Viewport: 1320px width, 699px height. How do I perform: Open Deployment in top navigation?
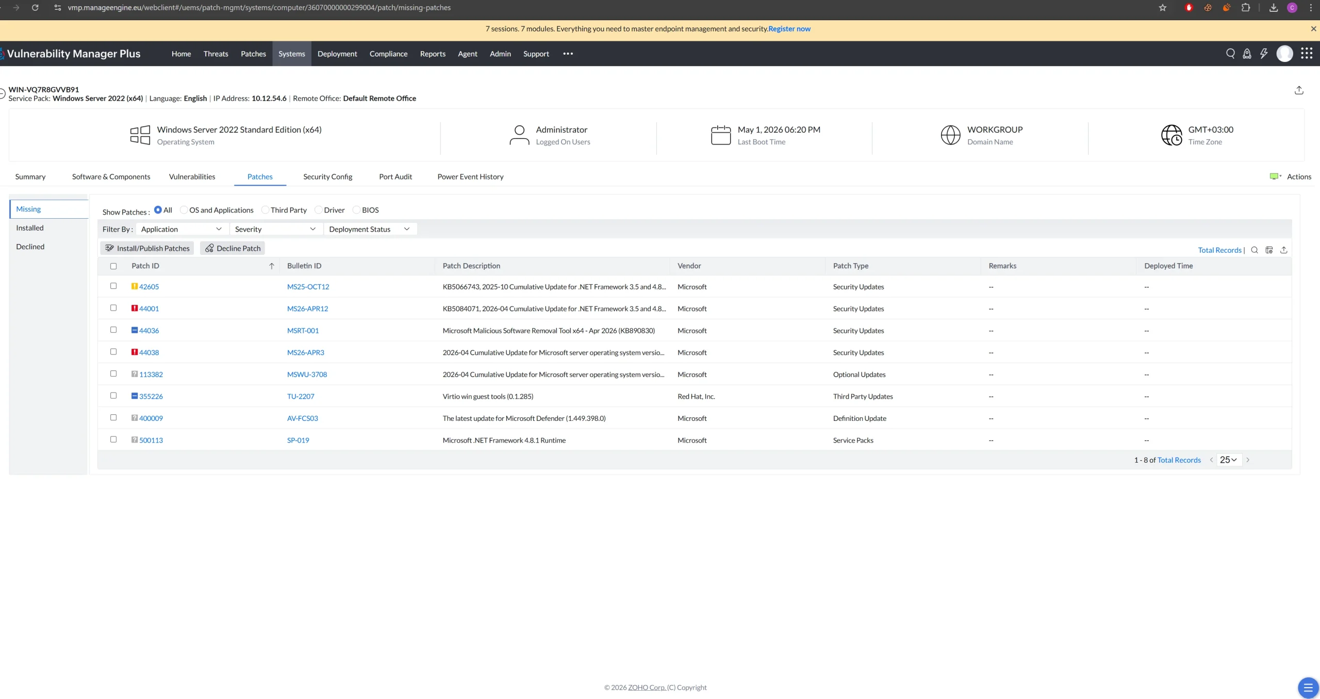click(x=337, y=54)
